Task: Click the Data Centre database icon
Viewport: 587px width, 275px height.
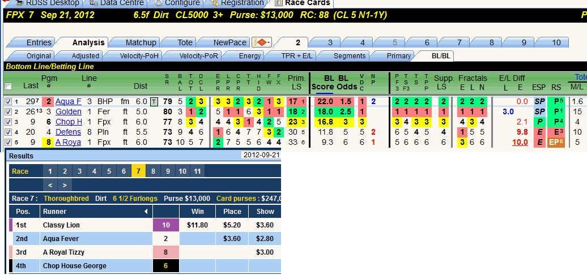Action: coord(93,3)
